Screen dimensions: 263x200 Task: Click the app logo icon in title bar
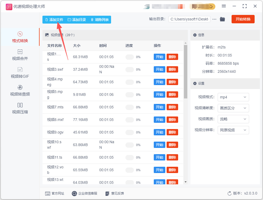coord(9,7)
